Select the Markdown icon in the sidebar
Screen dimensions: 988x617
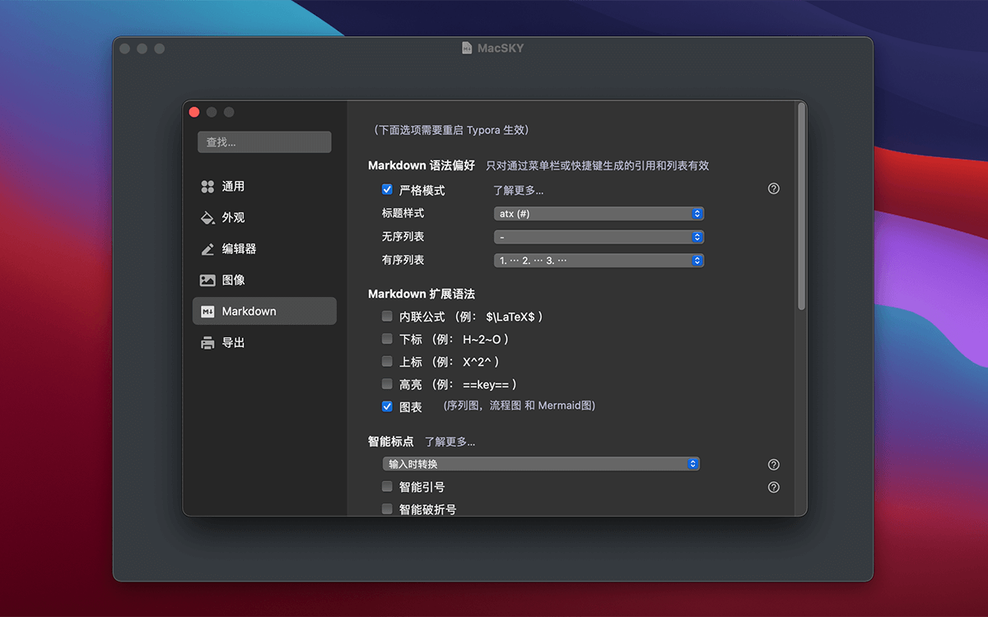[207, 312]
